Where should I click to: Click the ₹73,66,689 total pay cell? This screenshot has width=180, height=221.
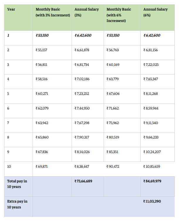pyautogui.click(x=83, y=181)
